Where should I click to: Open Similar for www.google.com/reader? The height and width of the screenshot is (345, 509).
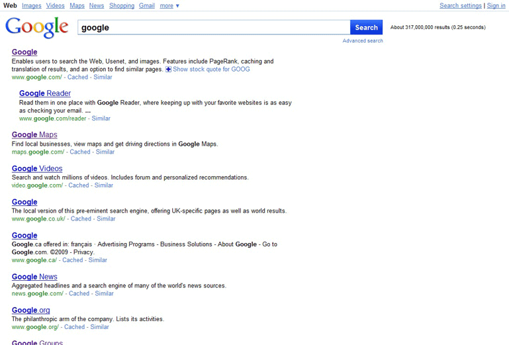tap(101, 119)
